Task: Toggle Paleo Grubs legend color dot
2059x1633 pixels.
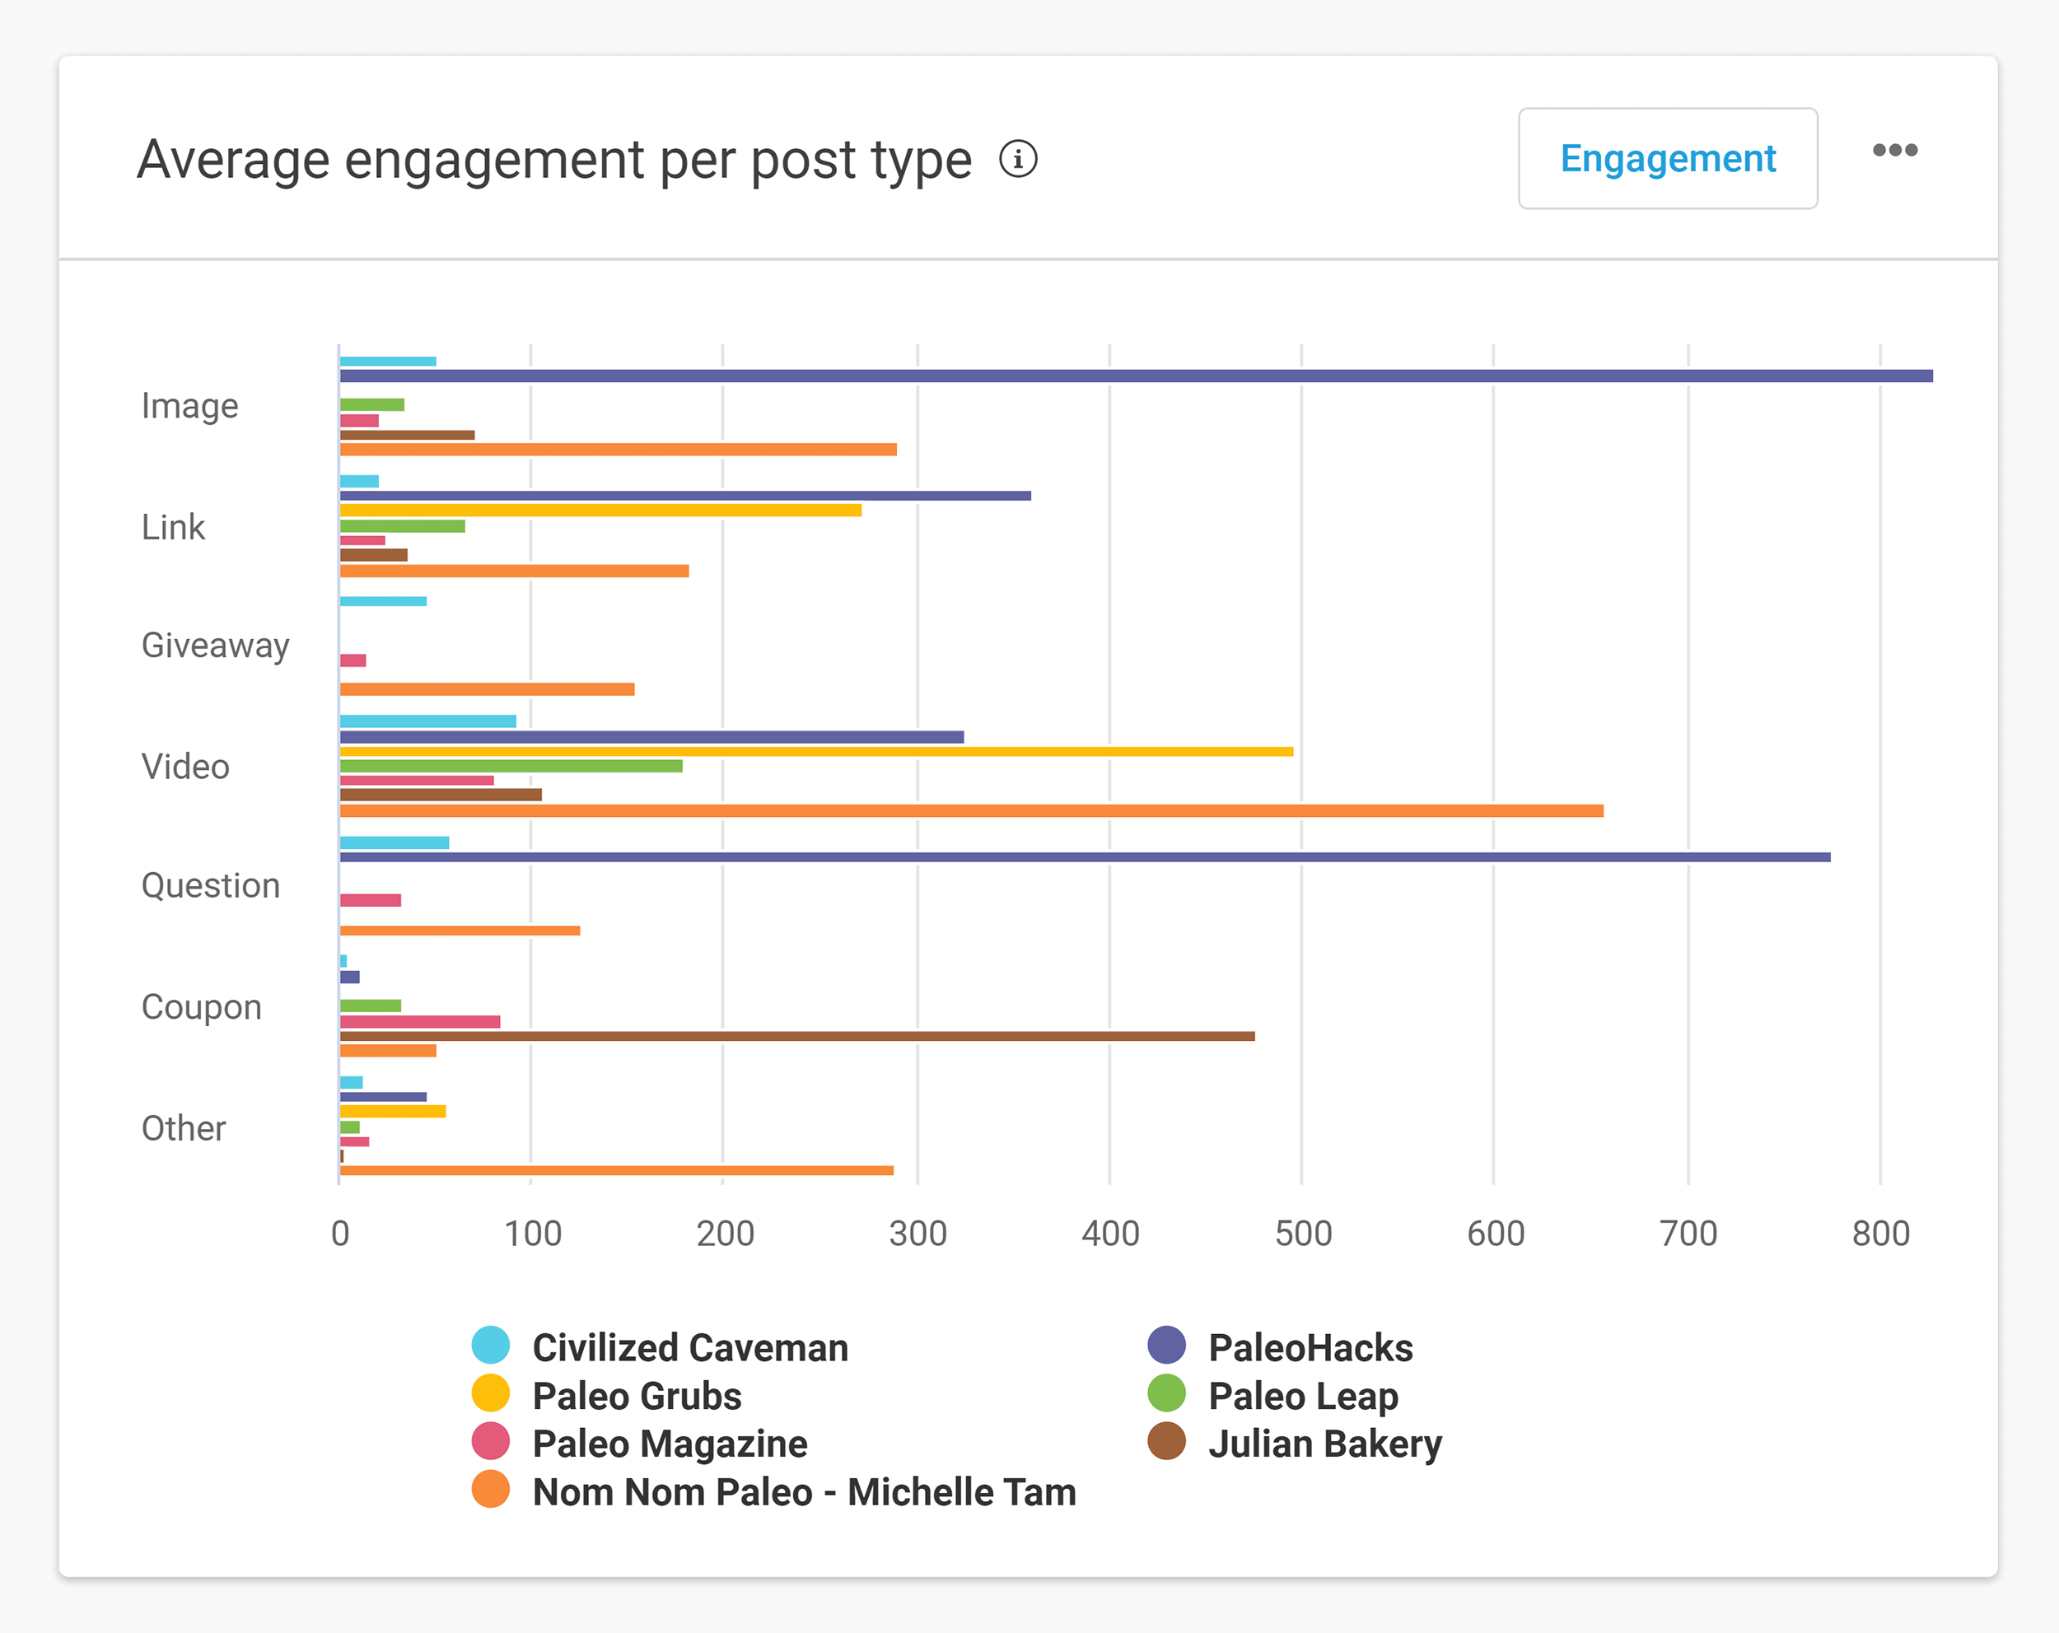Action: pos(491,1393)
